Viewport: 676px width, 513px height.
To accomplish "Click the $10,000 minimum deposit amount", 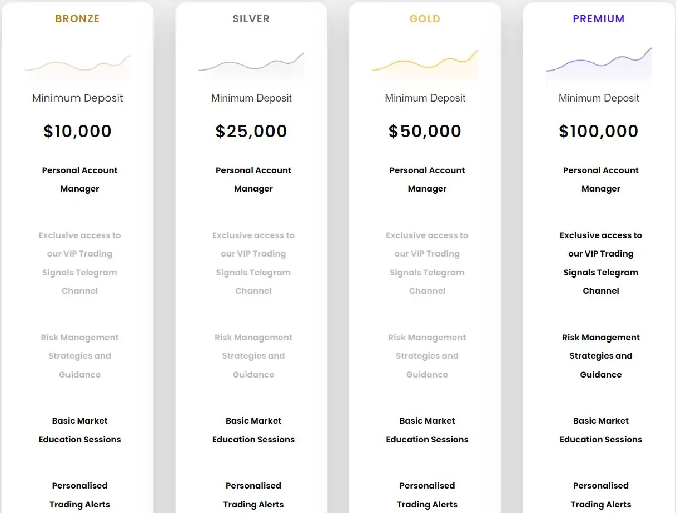I will click(x=78, y=132).
